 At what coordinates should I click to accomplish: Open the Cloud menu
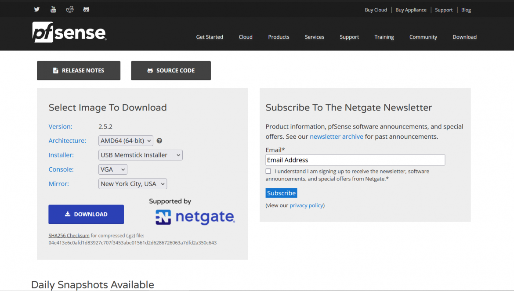(246, 37)
